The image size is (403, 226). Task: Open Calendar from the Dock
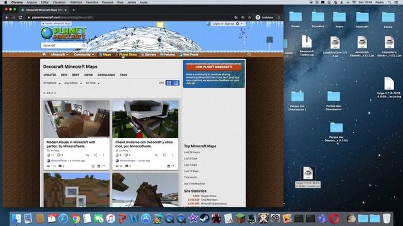tap(52, 218)
